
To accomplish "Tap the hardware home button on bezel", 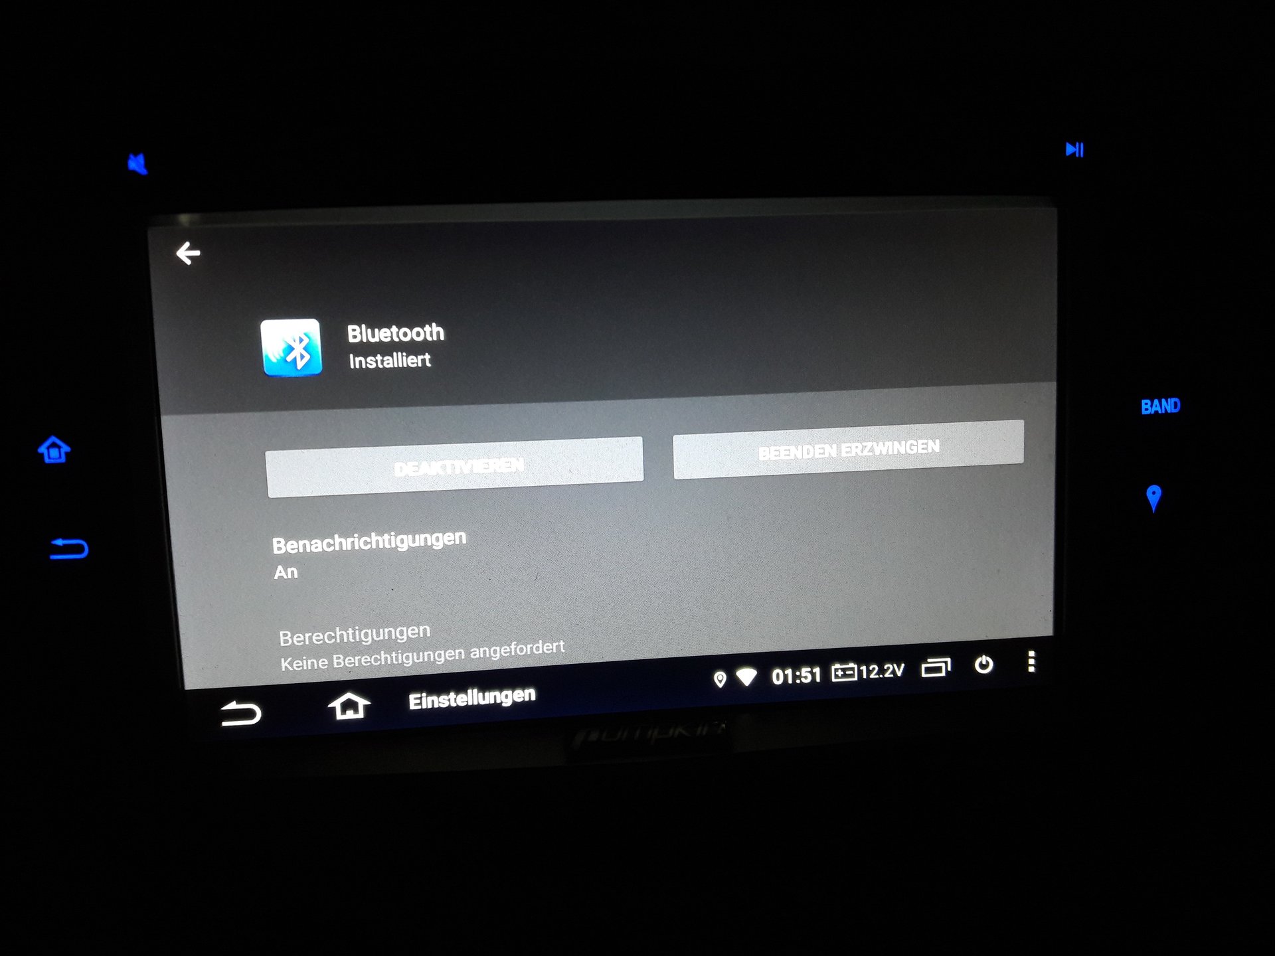I will tap(54, 449).
